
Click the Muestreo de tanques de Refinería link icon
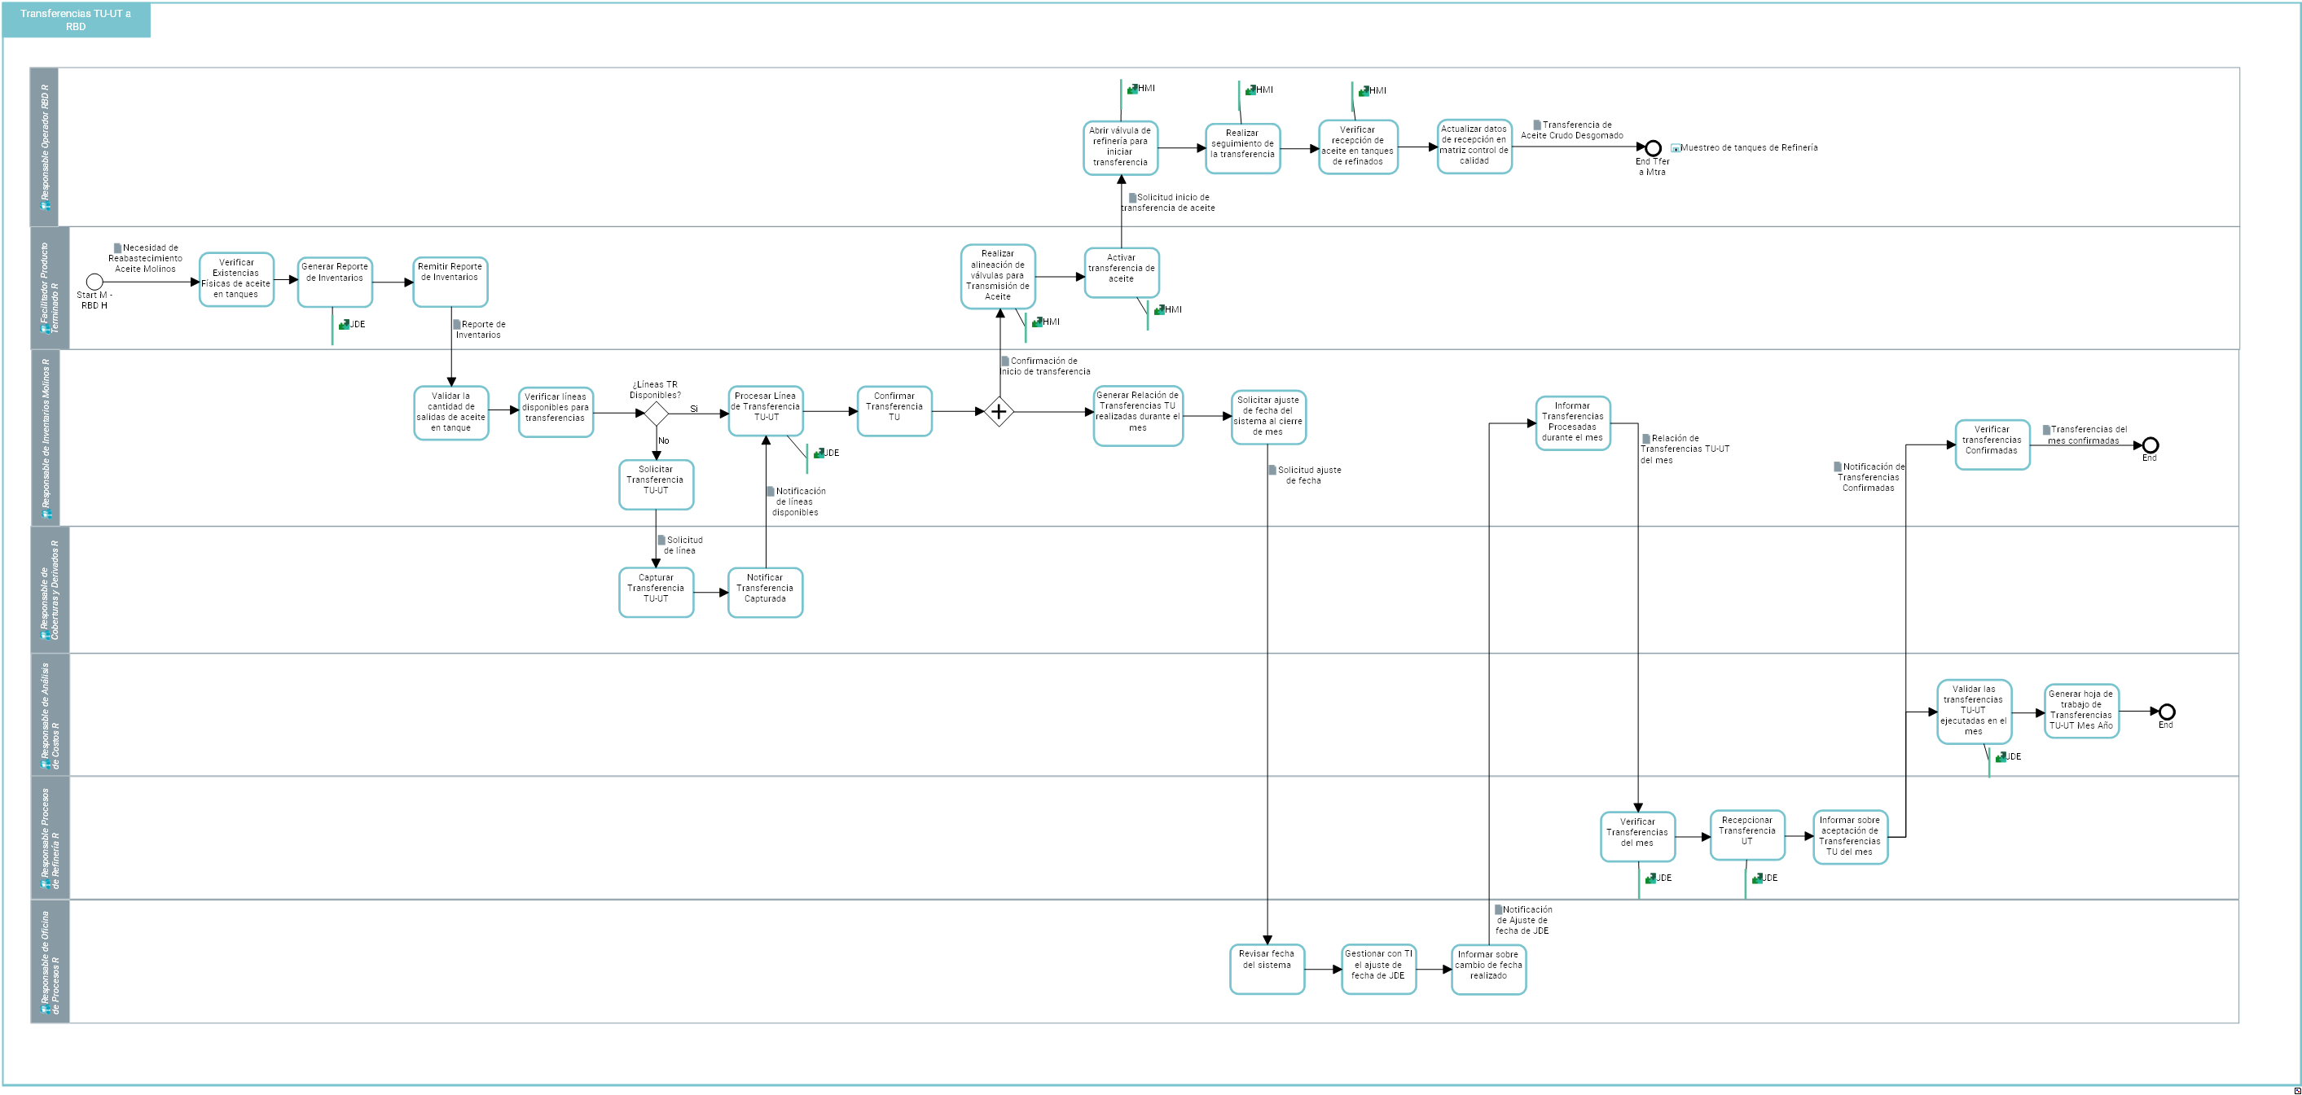[x=1676, y=148]
